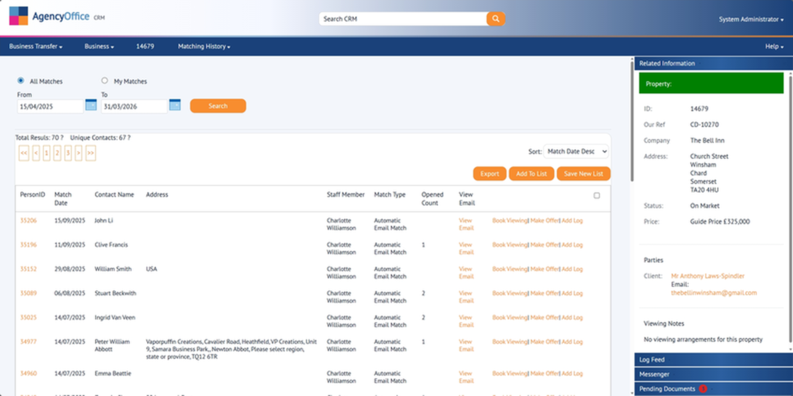Viewport: 793px width, 396px height.
Task: Click the Export button
Action: (489, 173)
